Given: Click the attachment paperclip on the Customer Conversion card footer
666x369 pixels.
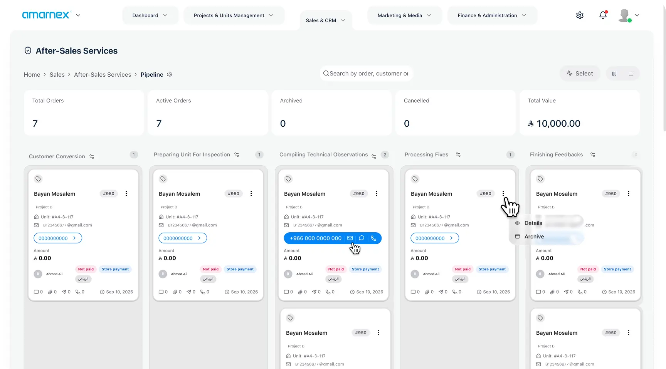Looking at the screenshot, I should (50, 292).
